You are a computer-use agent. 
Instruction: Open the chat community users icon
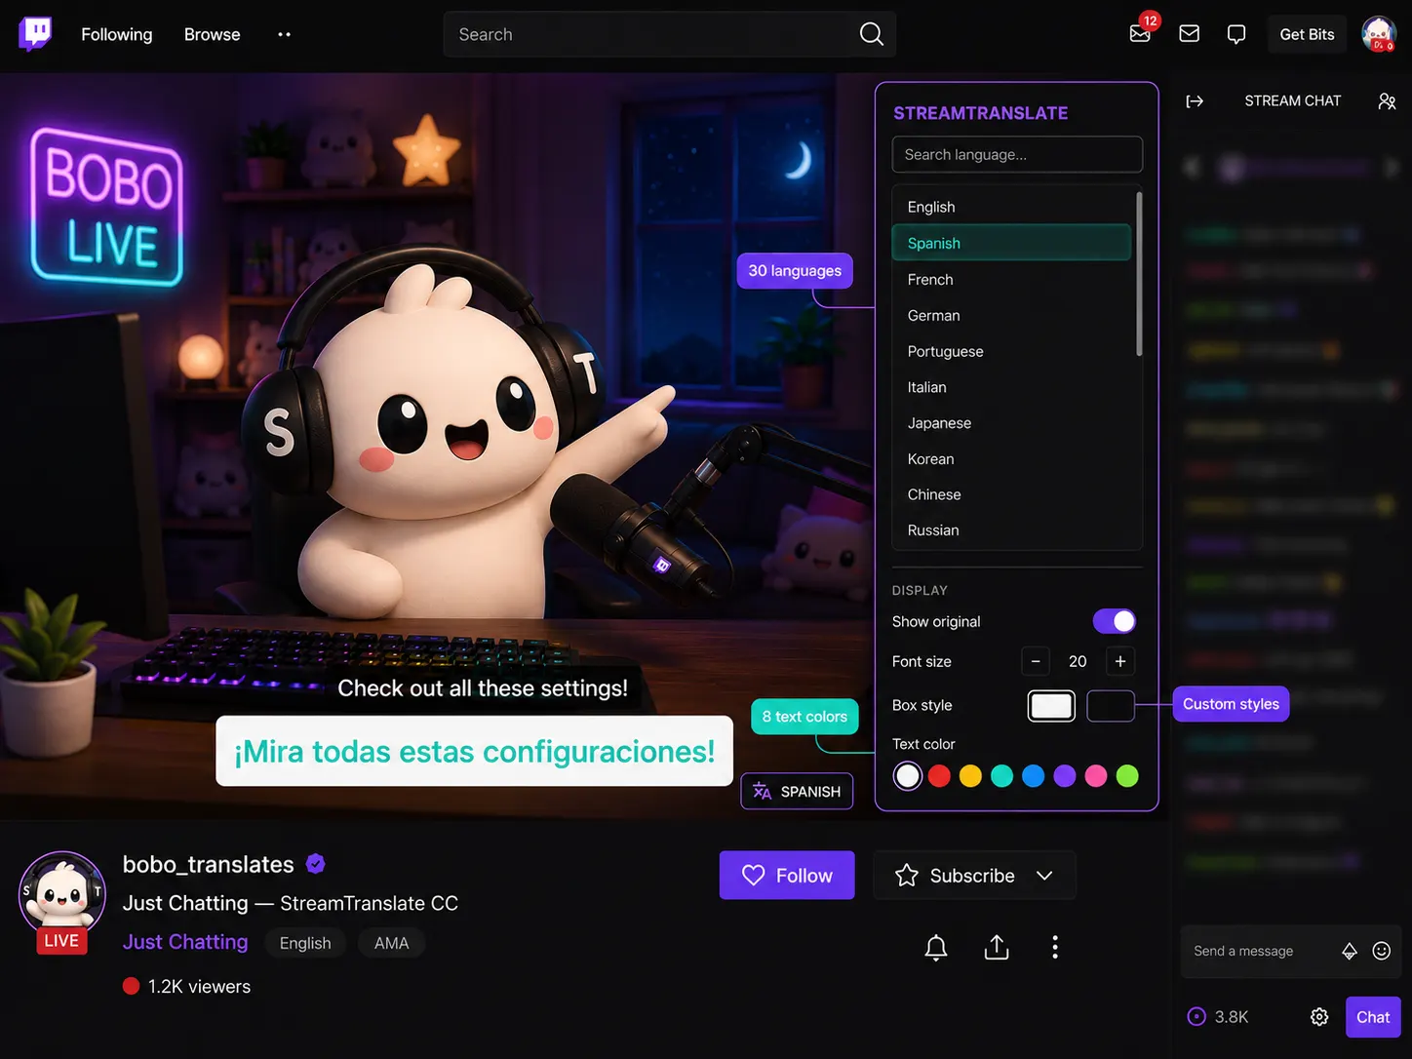pos(1387,101)
